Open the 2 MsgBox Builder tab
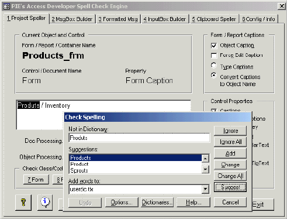 point(72,19)
